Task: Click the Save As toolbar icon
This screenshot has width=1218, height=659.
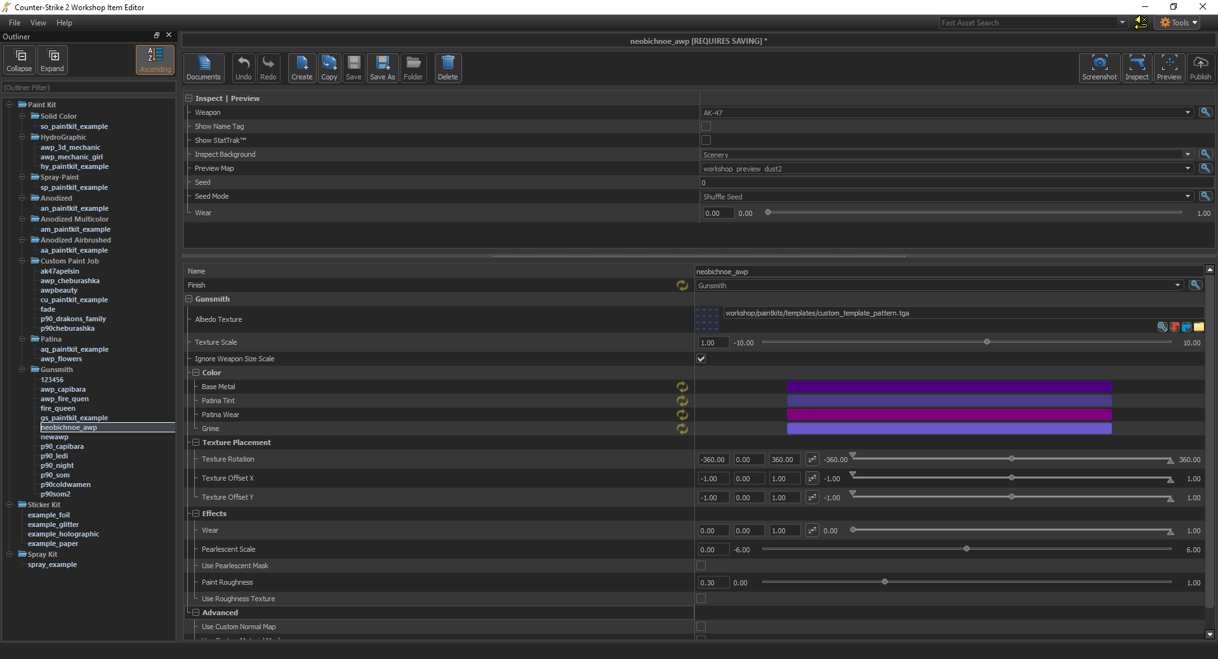Action: [383, 68]
